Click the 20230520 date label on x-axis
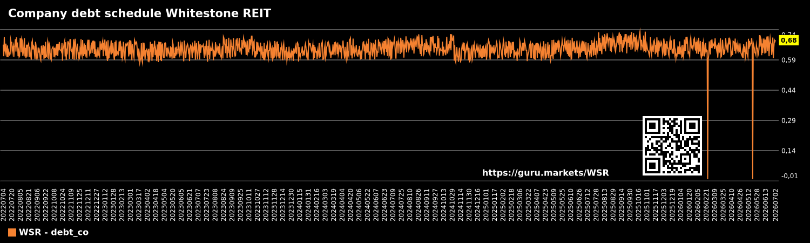Screen dimensions: 810x243 [x=173, y=205]
